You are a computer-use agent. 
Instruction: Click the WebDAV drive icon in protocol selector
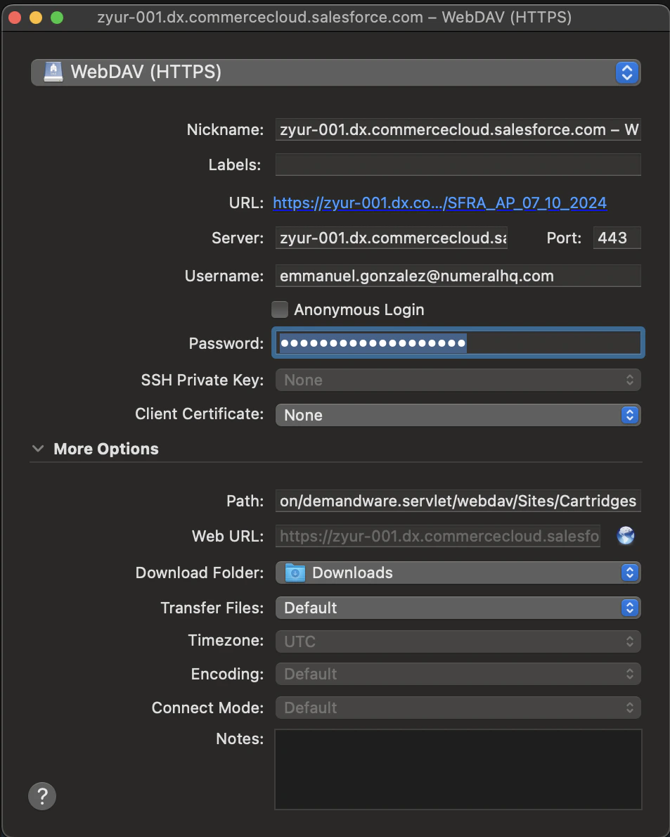[53, 72]
